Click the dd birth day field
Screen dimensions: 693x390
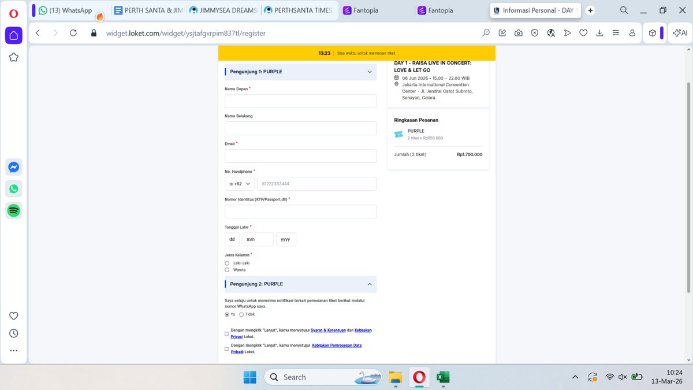[x=232, y=239]
